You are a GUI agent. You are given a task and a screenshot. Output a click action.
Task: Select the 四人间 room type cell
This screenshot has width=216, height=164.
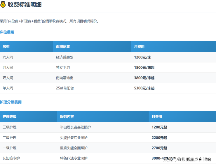pyautogui.click(x=8, y=68)
